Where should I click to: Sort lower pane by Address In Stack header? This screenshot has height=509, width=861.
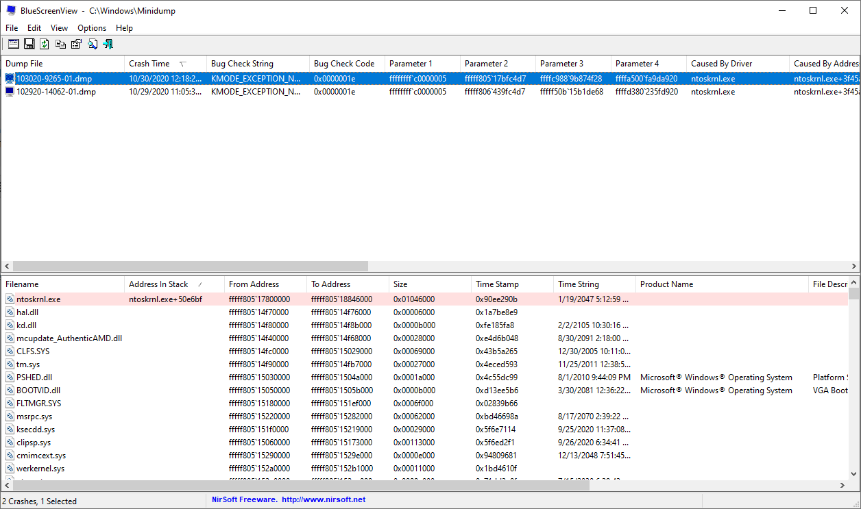pos(175,284)
